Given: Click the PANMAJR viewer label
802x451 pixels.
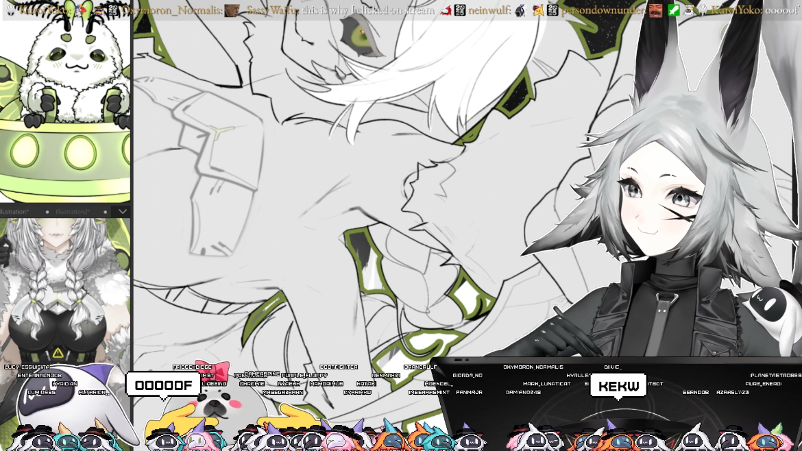Looking at the screenshot, I should coord(469,392).
